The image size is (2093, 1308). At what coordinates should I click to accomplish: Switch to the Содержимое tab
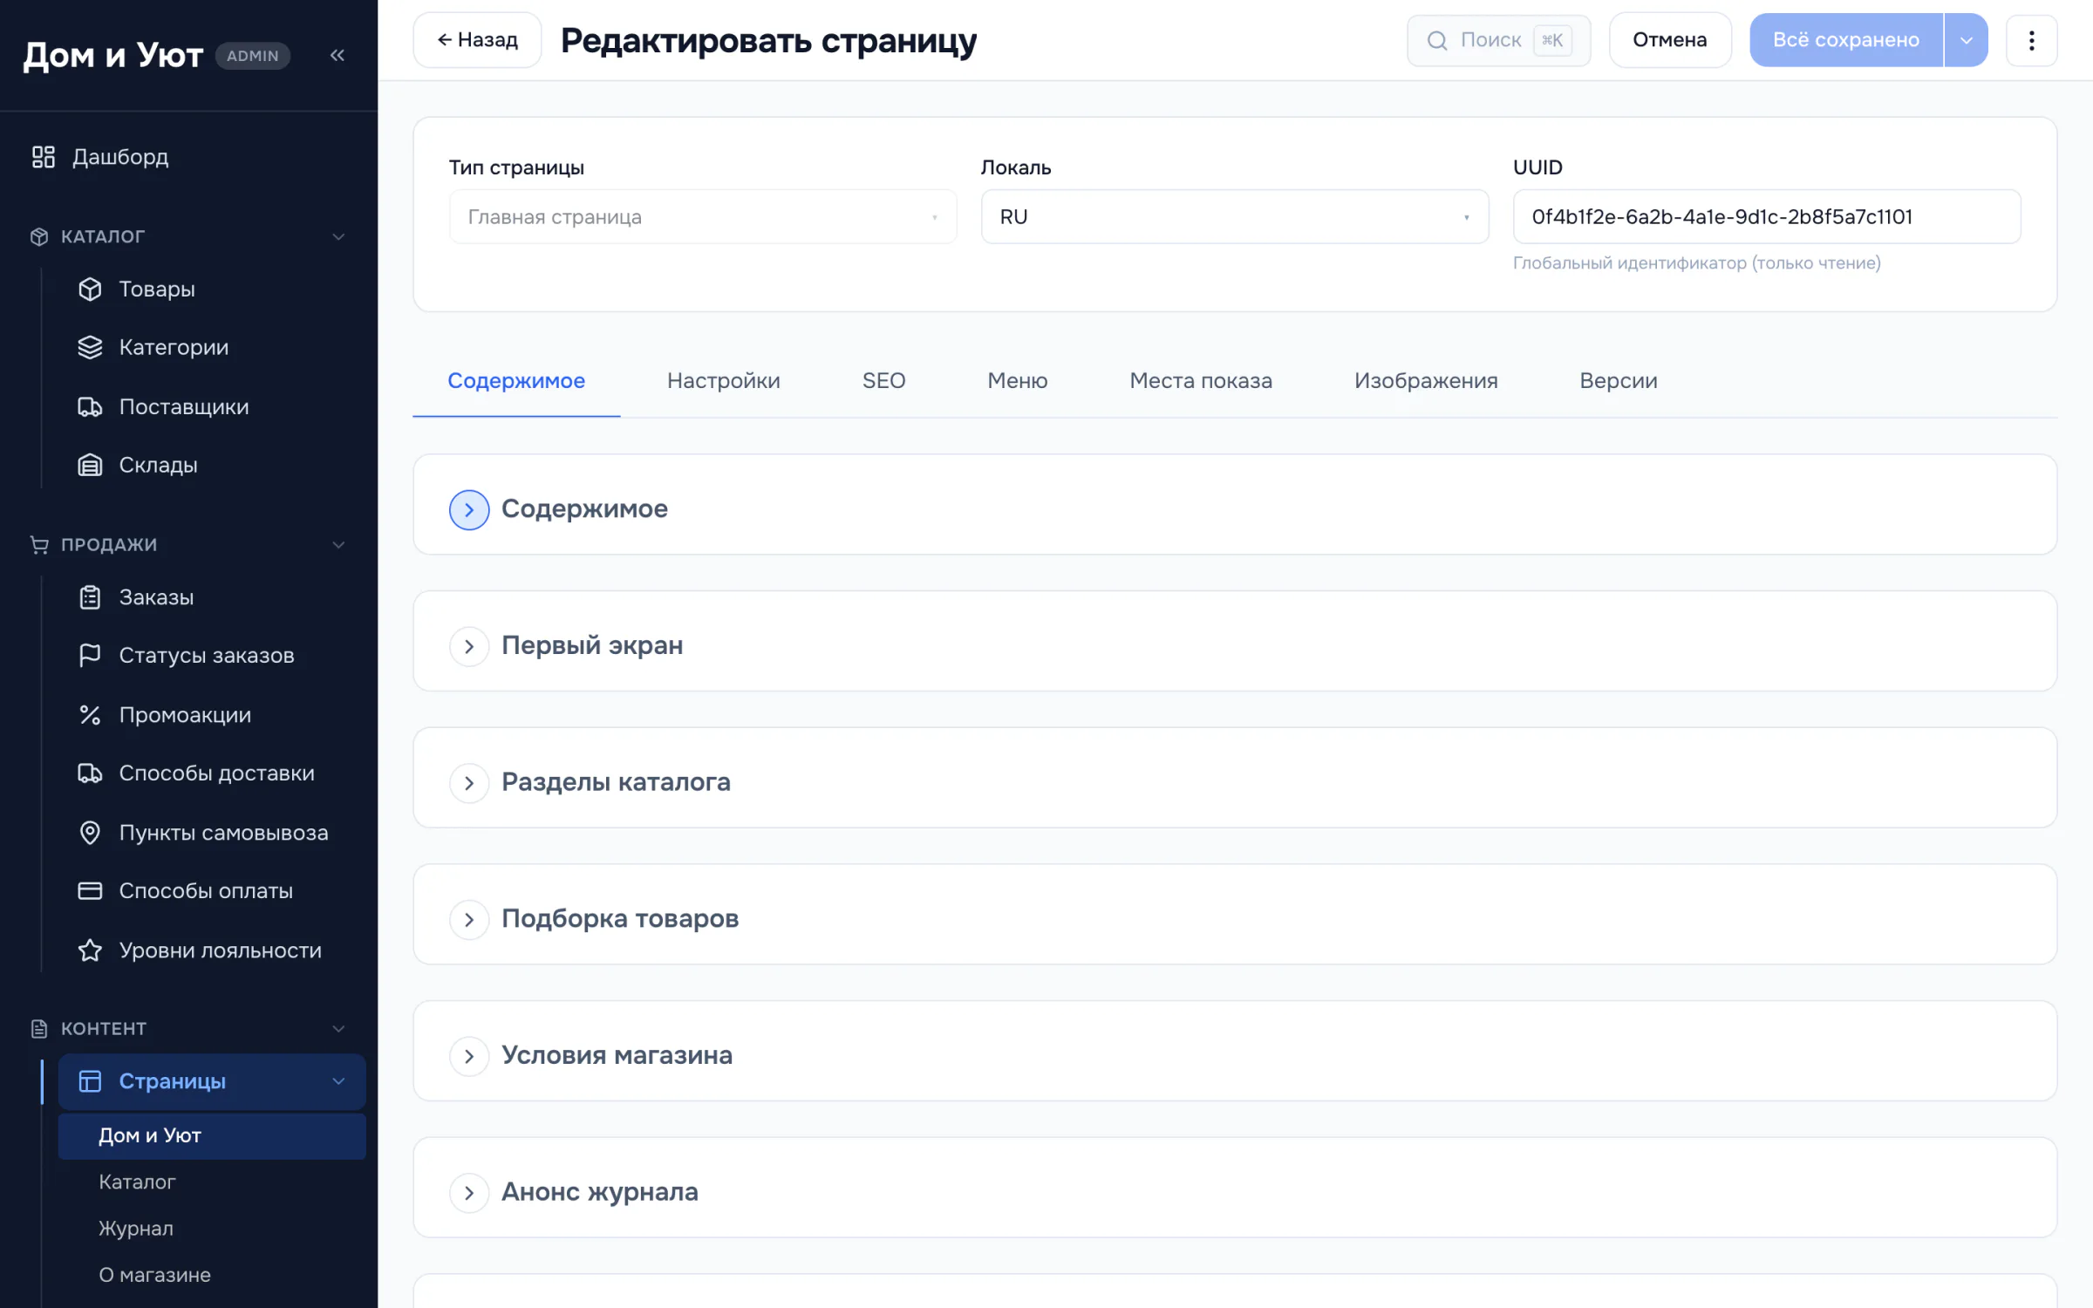coord(516,381)
